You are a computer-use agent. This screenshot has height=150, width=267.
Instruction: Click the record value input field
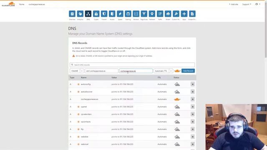(136, 71)
